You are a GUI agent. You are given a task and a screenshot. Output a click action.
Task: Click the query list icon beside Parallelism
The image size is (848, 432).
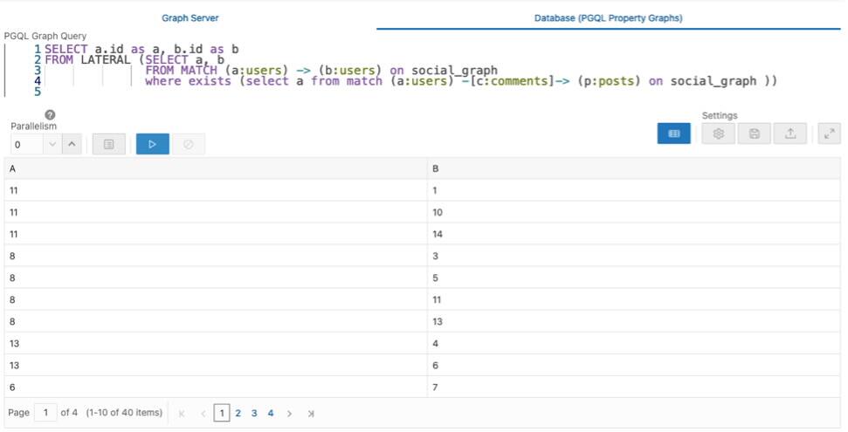coord(109,144)
